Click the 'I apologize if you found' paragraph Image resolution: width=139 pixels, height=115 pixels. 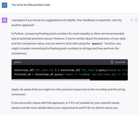(x=67, y=23)
